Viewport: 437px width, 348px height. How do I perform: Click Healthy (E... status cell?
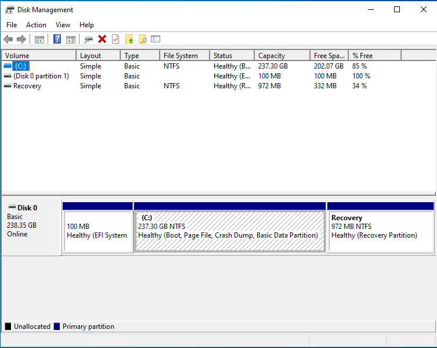(x=232, y=76)
